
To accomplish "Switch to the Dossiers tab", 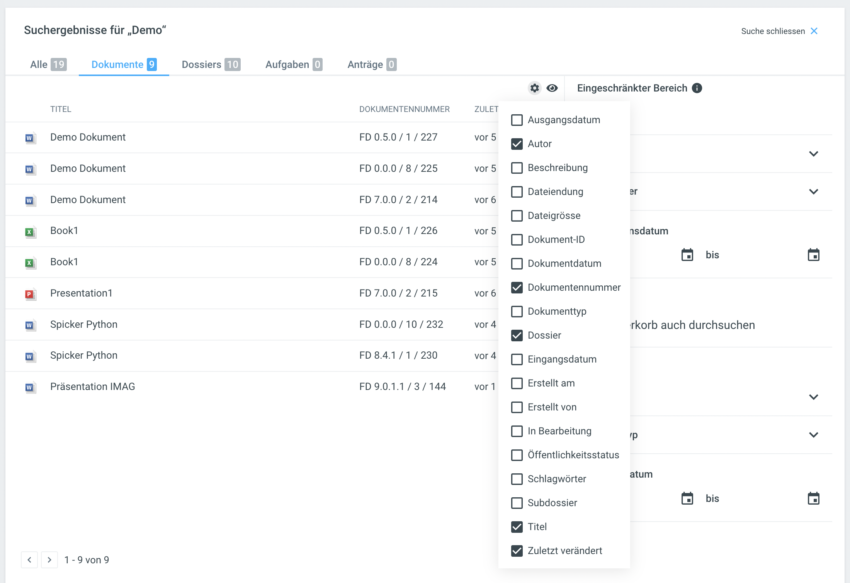I will pos(211,64).
